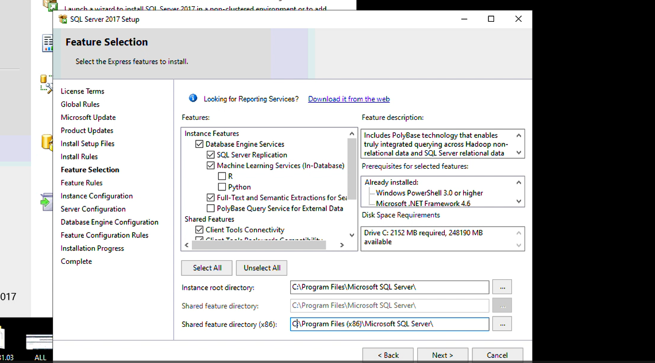This screenshot has height=363, width=655.
Task: Select Install Rules step in sidebar
Action: [x=79, y=157]
